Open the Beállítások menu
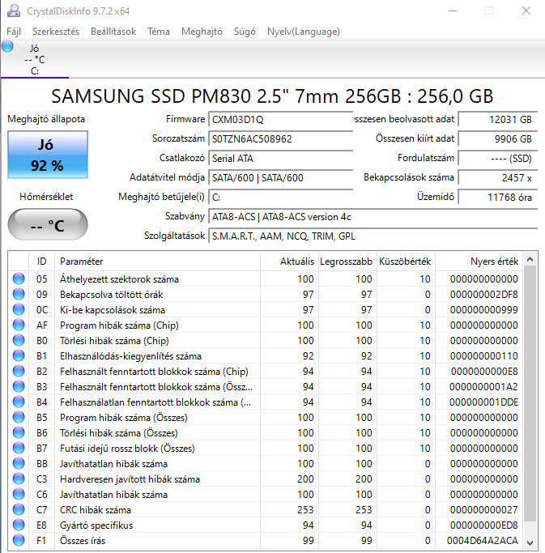Image resolution: width=545 pixels, height=553 pixels. point(113,32)
